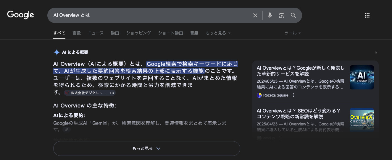This screenshot has height=160, width=392.
Task: Click the AI OVERVIEW article thumbnail
Action: (362, 77)
